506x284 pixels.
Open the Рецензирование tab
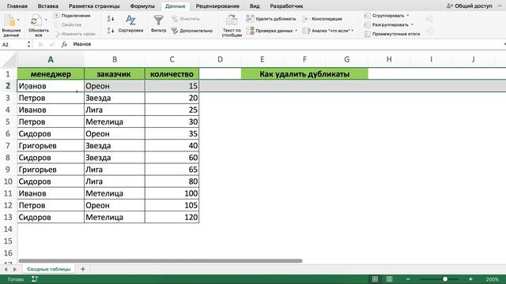coord(217,6)
